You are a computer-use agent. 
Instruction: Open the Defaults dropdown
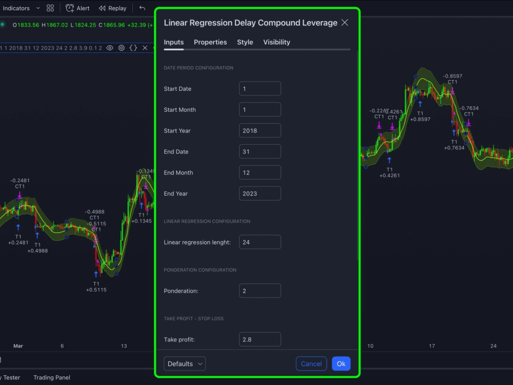point(184,363)
